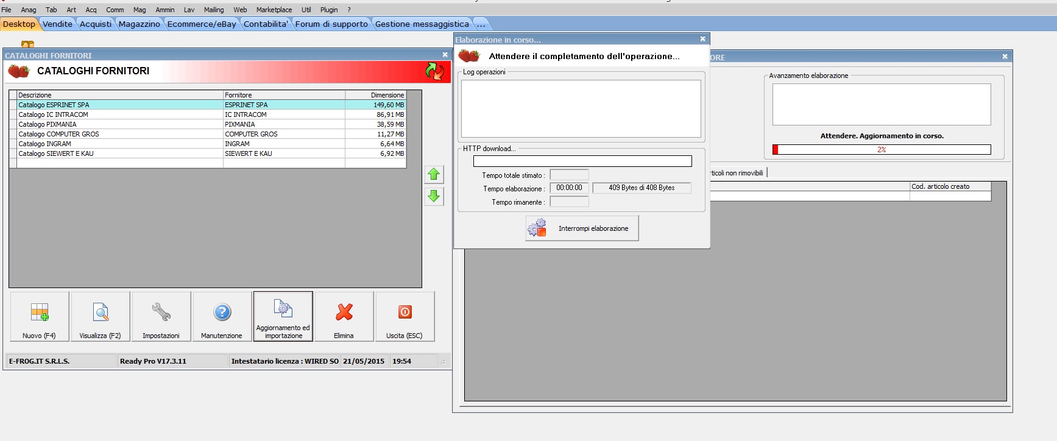Click Tempo rimanente field
Screen dimensions: 1057x441
tap(569, 202)
